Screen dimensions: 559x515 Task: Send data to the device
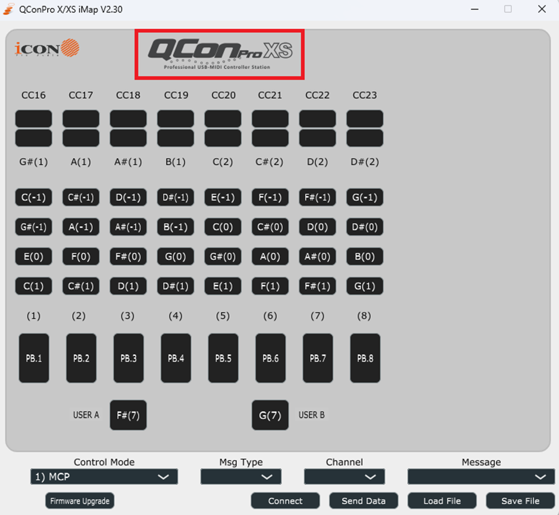click(364, 501)
